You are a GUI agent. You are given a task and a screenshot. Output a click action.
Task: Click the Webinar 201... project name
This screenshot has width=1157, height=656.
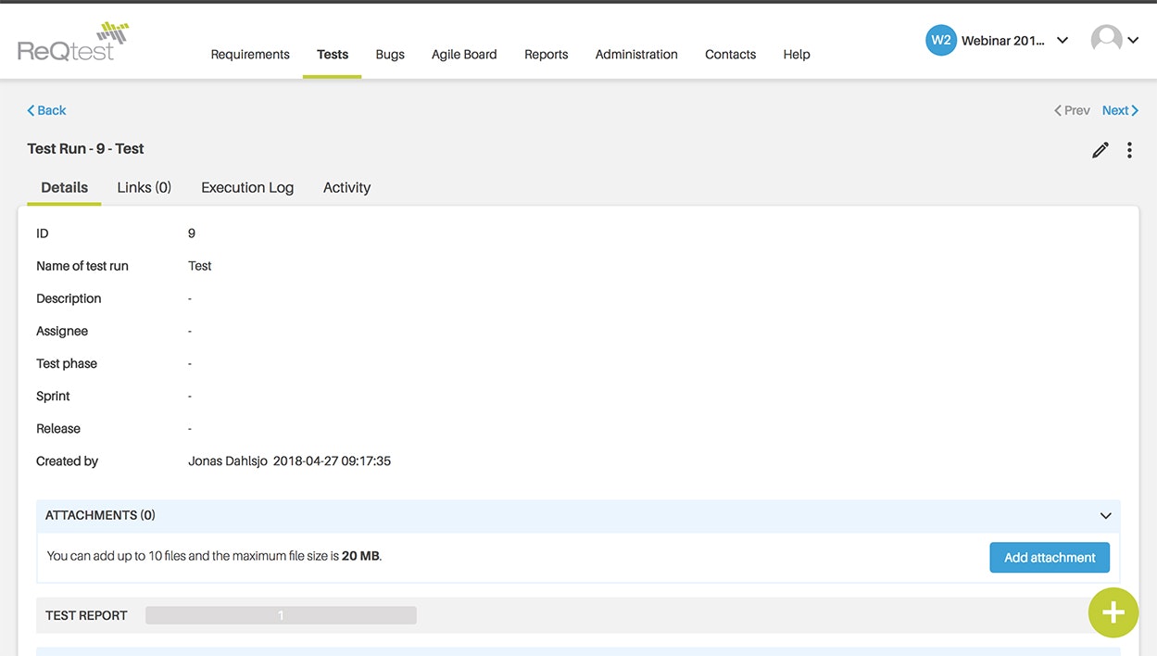1003,41
